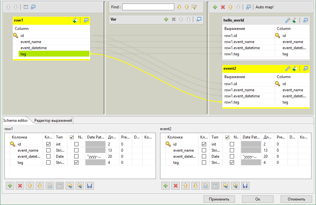
Task: Add a variable in the Var table
Action: click(x=166, y=19)
